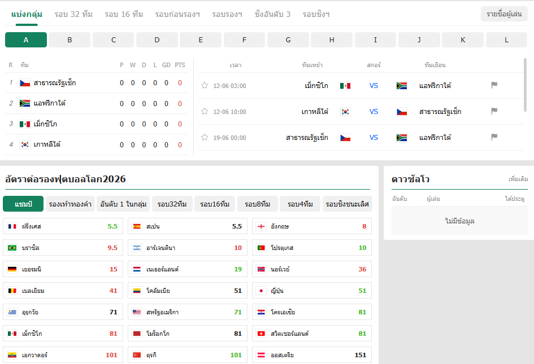Click the flag icon on 12-06 10:00 match row
534x364 pixels.
click(x=494, y=111)
